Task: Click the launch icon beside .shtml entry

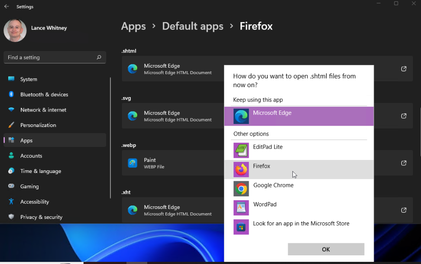Action: coord(404,68)
